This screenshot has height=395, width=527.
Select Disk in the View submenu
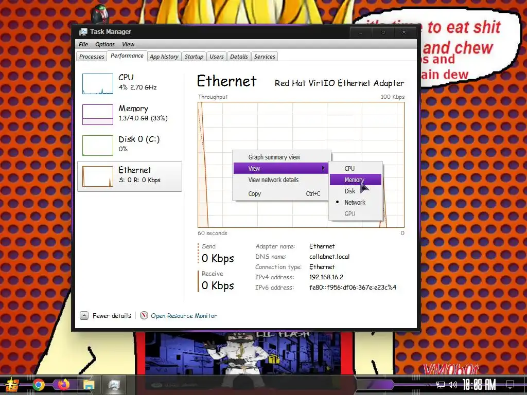[356, 191]
